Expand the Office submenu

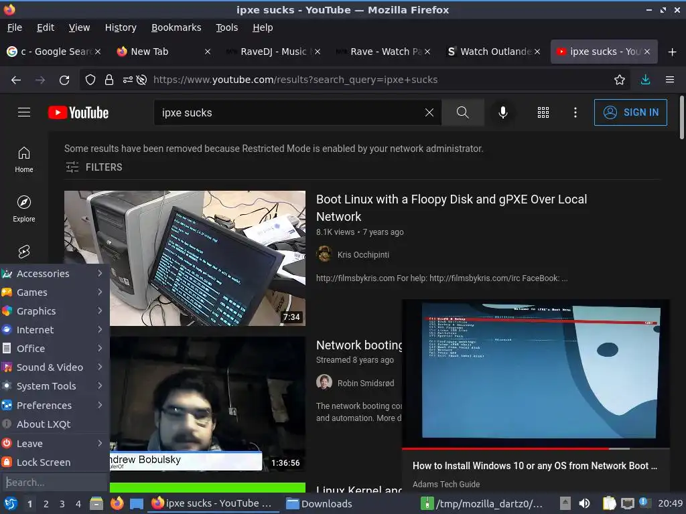coord(54,349)
